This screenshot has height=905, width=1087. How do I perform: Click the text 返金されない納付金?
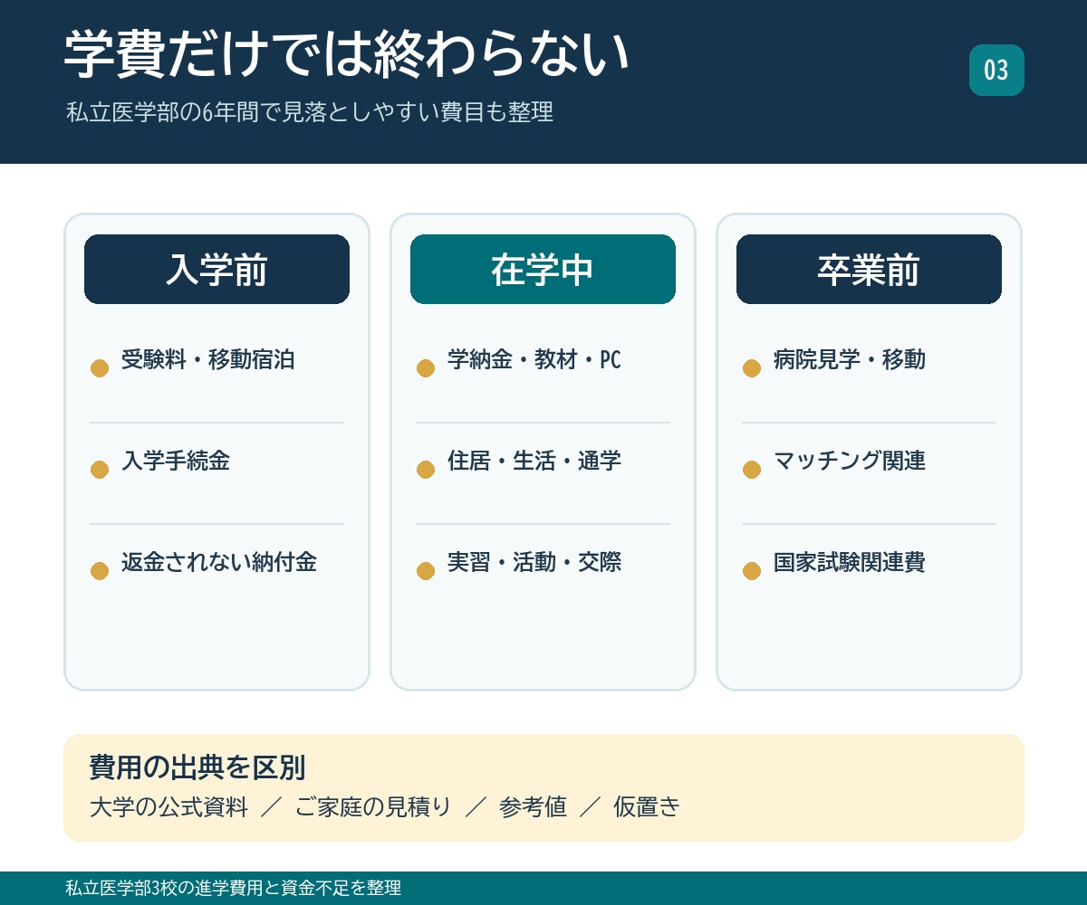(x=219, y=563)
